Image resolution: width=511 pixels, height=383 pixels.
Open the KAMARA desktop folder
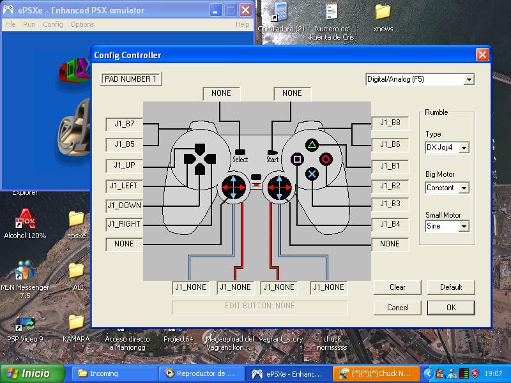pos(76,328)
